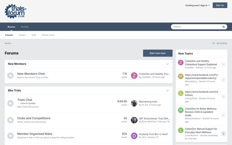The width and height of the screenshot is (232, 145).
Task: Select the Gallery submenu item
Action: pyautogui.click(x=22, y=35)
